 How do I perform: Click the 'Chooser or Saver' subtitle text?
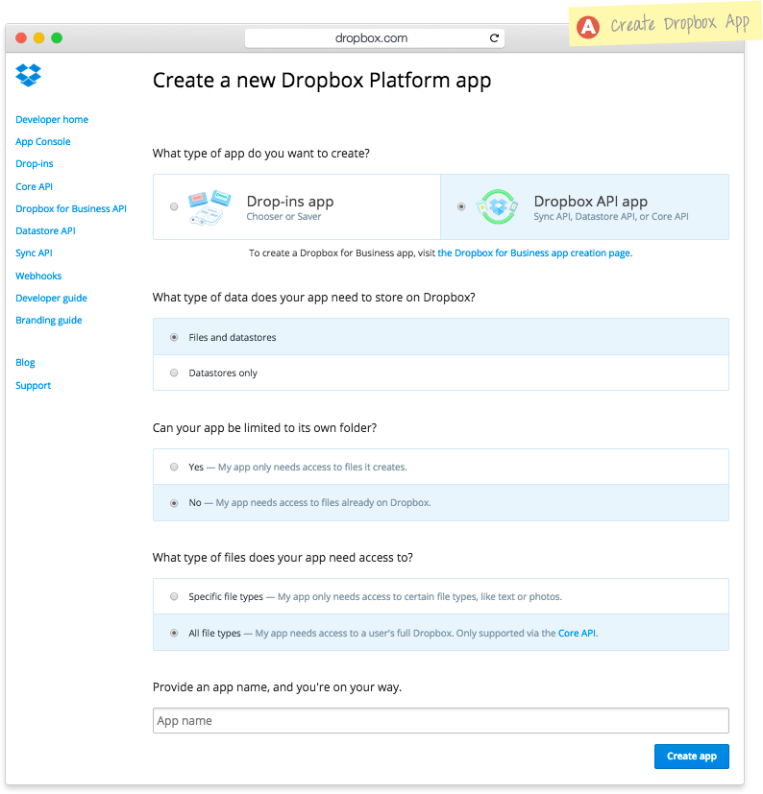(x=283, y=217)
